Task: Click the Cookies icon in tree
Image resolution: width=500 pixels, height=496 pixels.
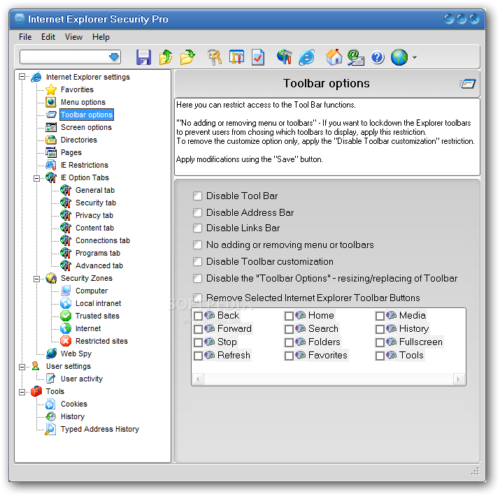Action: [x=51, y=404]
